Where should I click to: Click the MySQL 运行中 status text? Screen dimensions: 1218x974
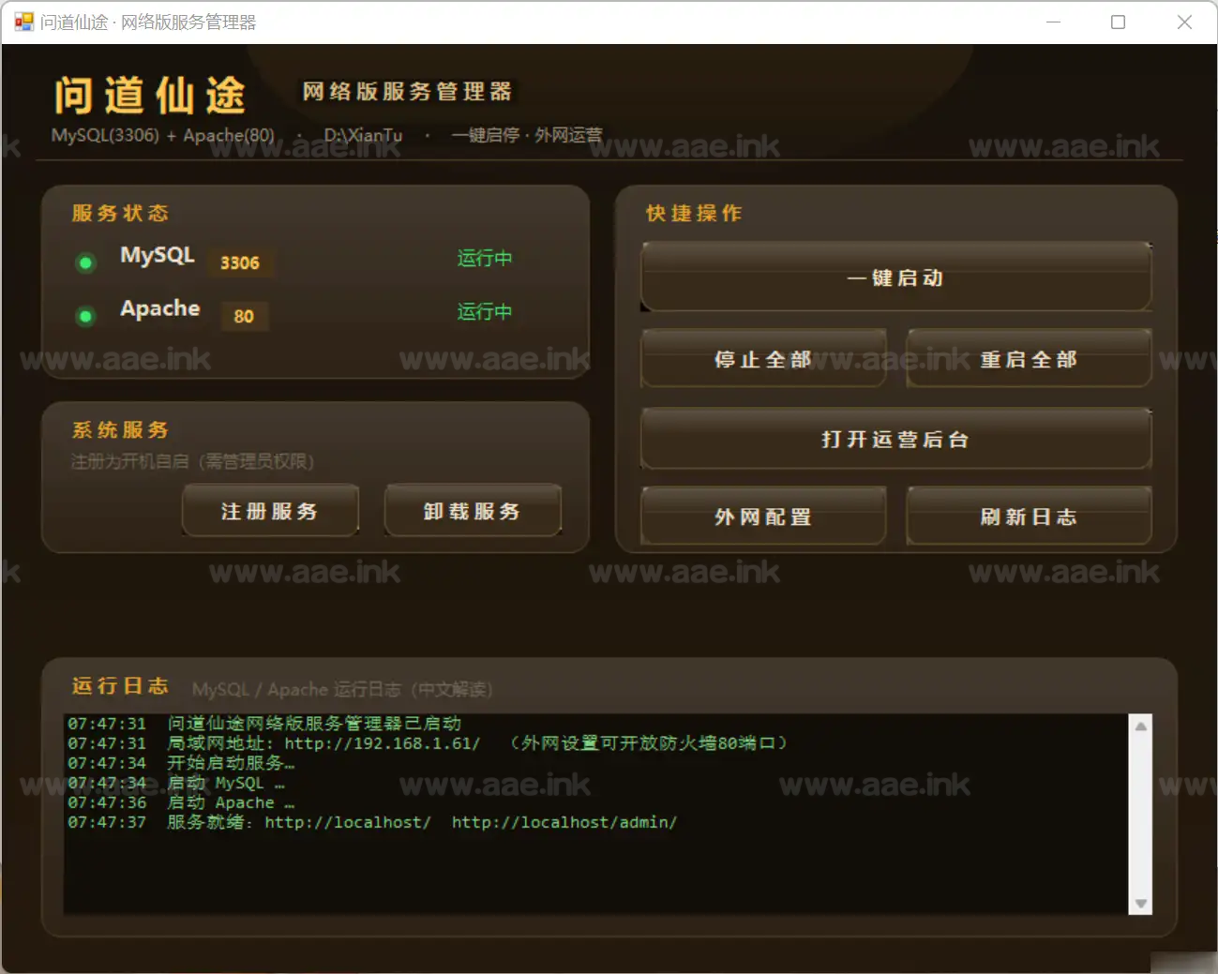click(x=485, y=258)
